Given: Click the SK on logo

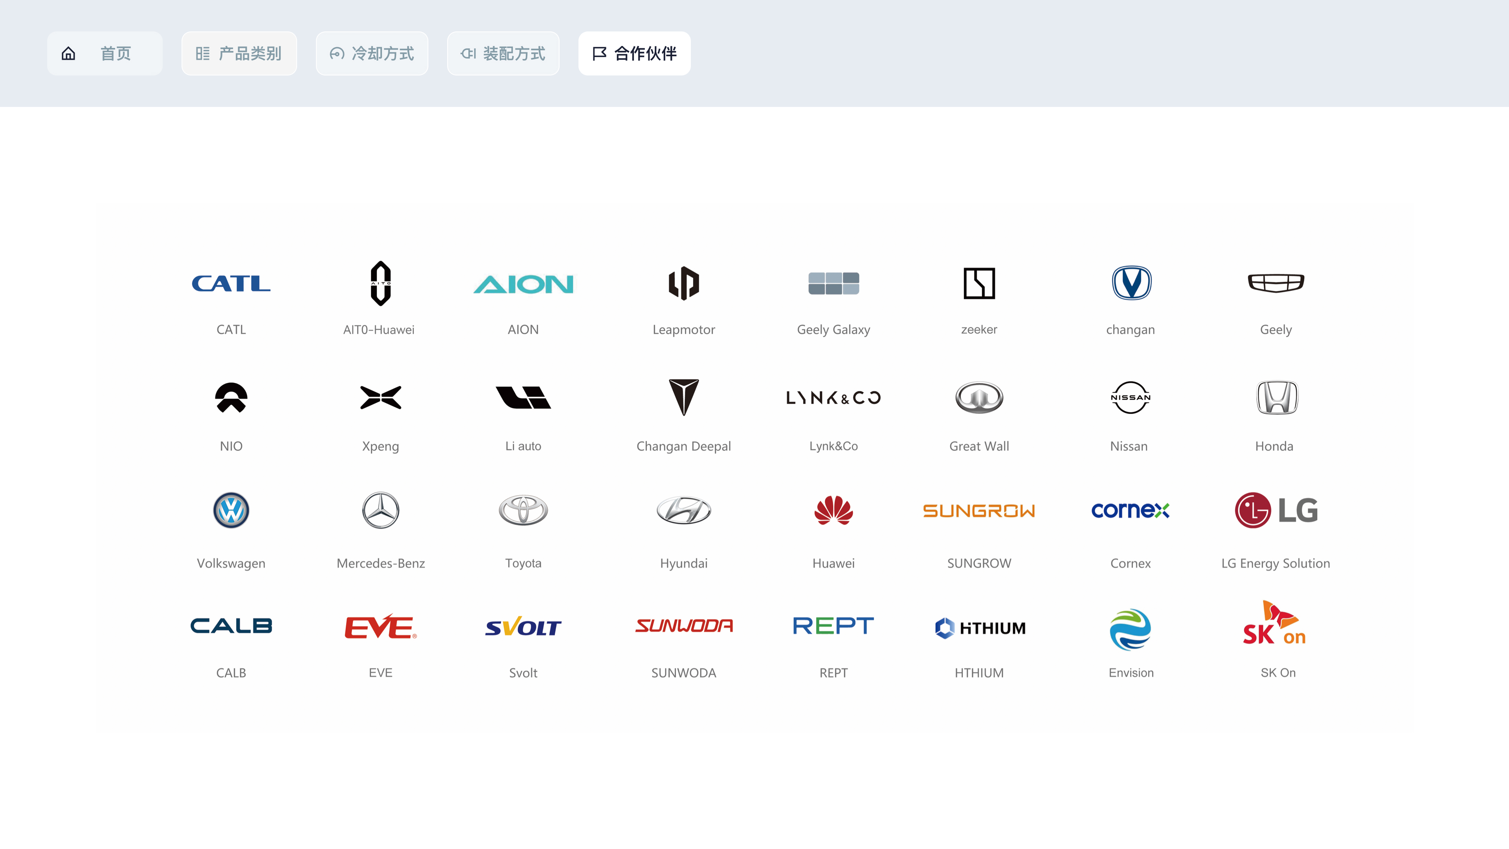Looking at the screenshot, I should click(x=1275, y=623).
